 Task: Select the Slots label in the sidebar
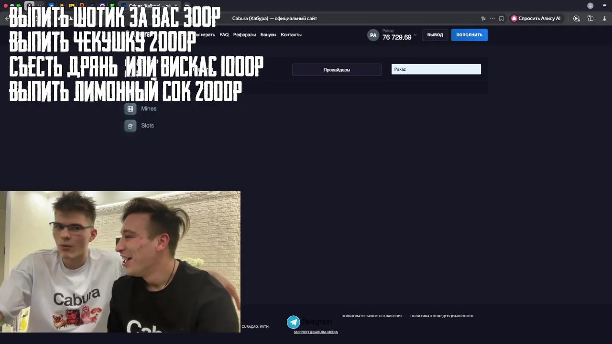[x=147, y=126]
